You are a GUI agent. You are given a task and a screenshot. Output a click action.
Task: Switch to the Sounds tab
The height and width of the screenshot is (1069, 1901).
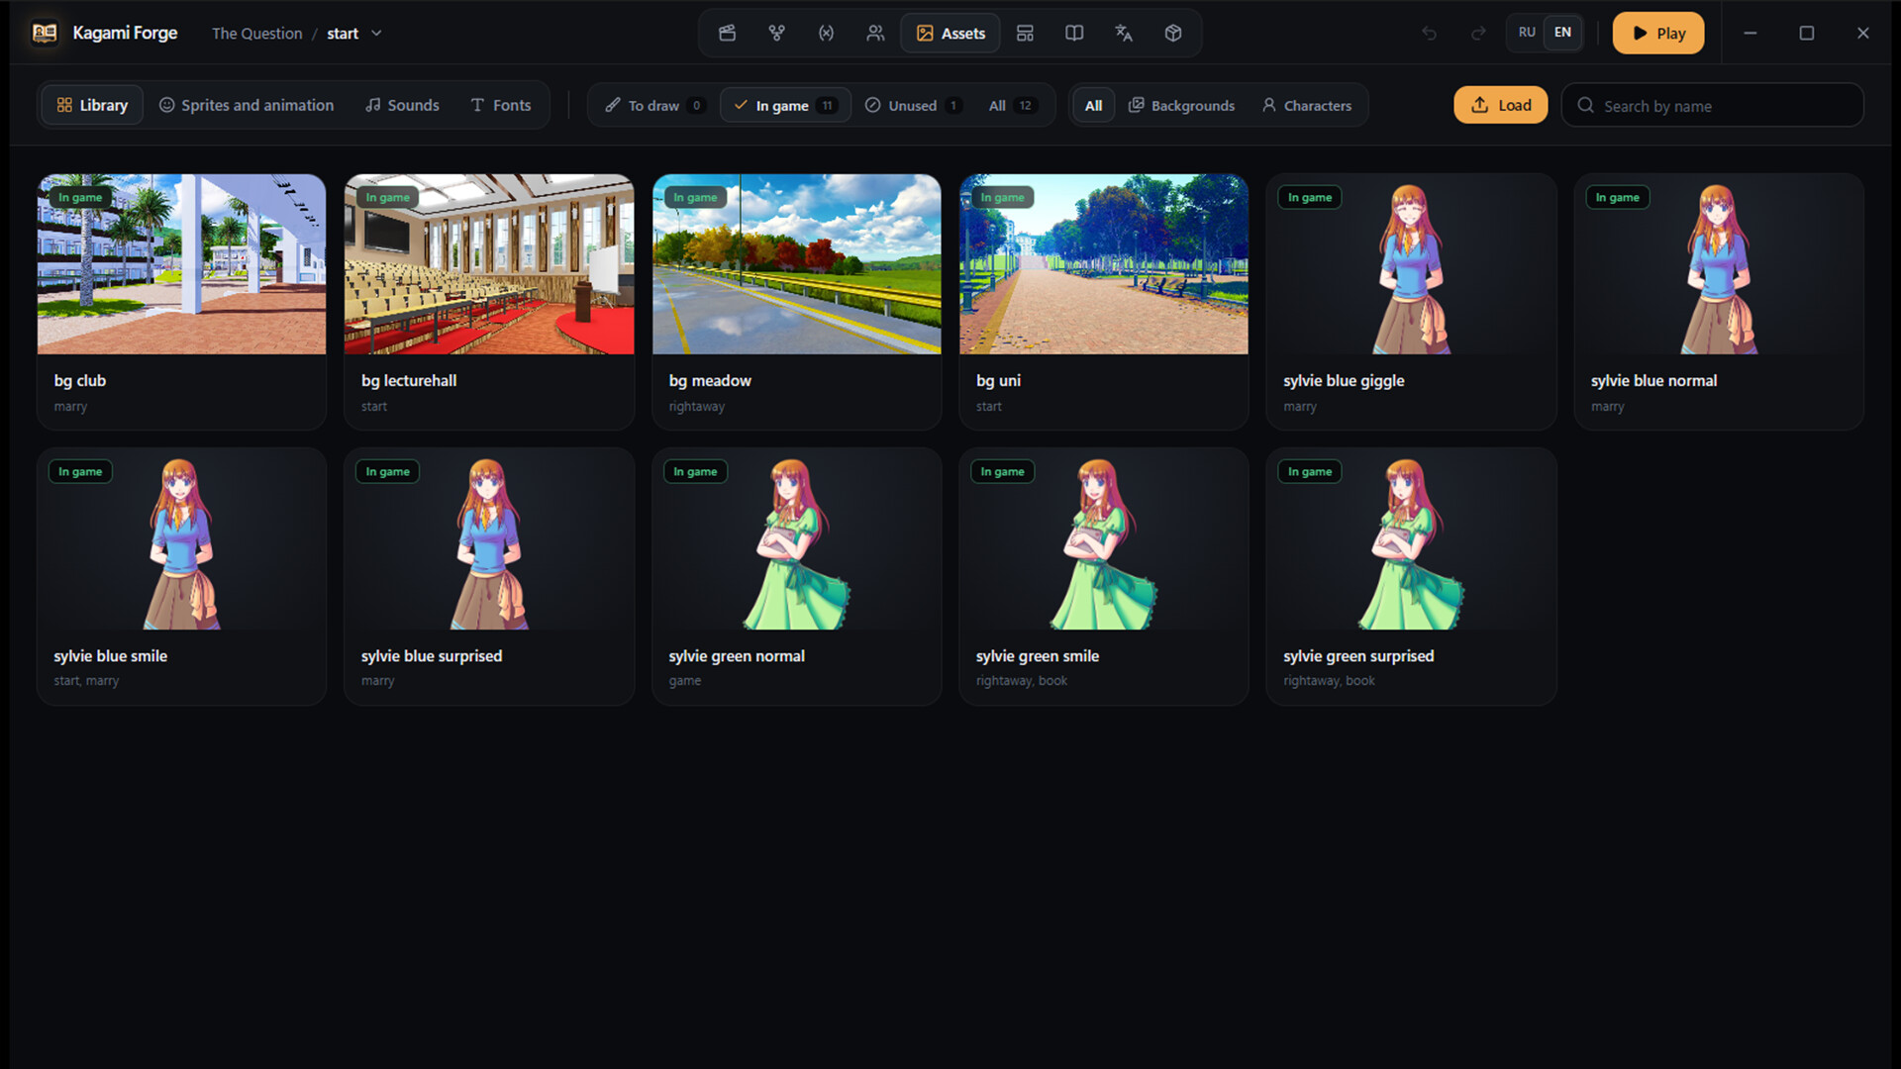pyautogui.click(x=402, y=105)
